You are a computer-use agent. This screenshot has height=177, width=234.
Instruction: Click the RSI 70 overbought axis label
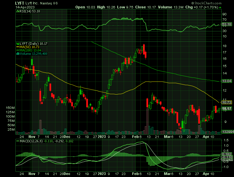pyautogui.click(x=224, y=19)
